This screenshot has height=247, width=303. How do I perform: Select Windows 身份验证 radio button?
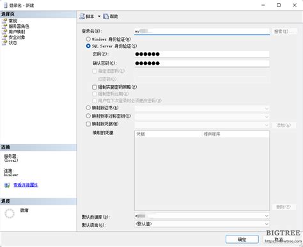88,39
